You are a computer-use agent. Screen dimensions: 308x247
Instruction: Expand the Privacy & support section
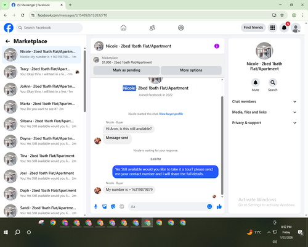pos(264,123)
